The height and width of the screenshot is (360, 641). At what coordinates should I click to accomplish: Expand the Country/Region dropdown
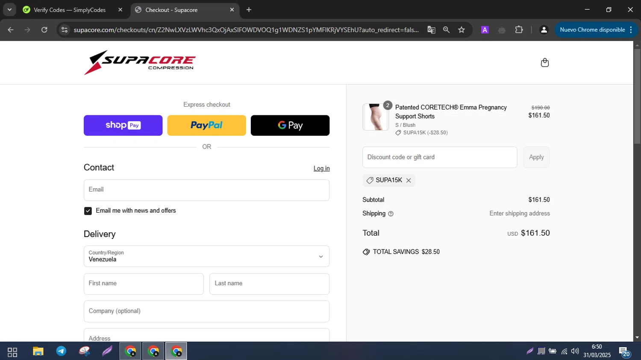click(x=206, y=256)
